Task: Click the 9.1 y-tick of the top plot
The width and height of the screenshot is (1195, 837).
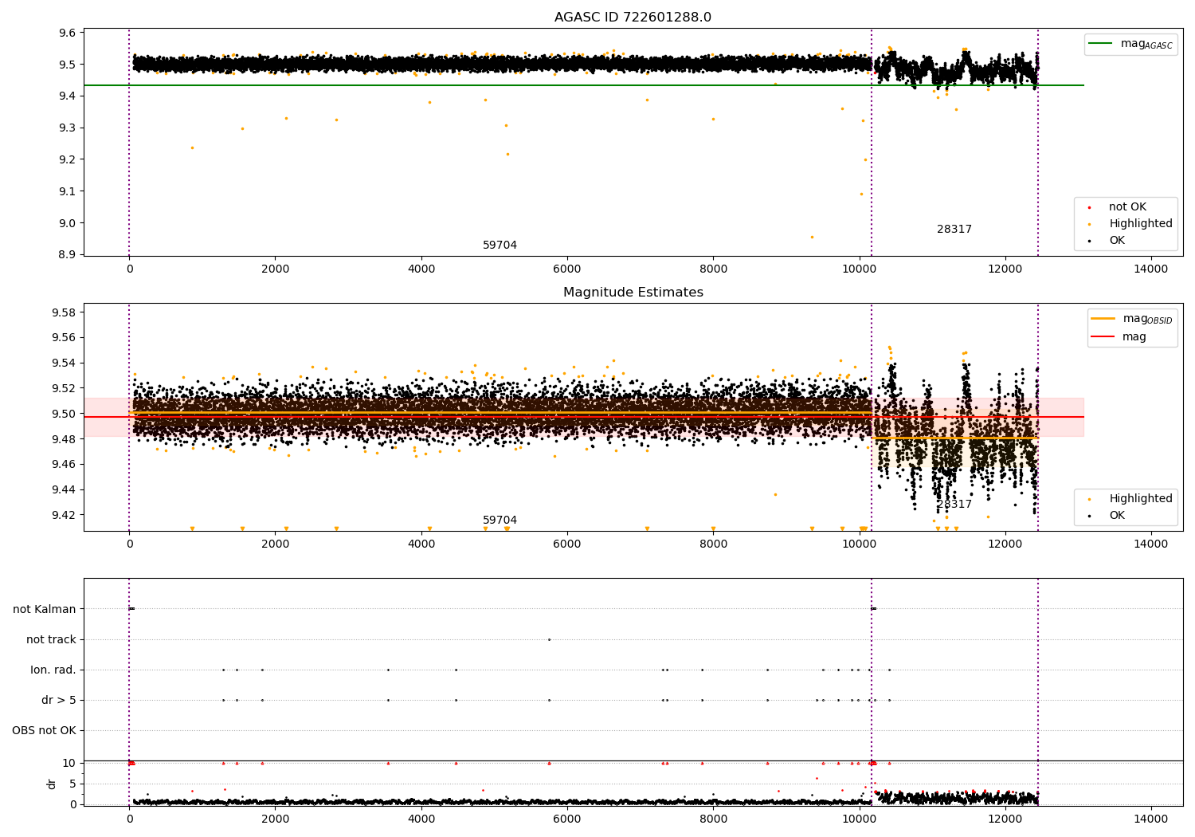Action: click(68, 191)
